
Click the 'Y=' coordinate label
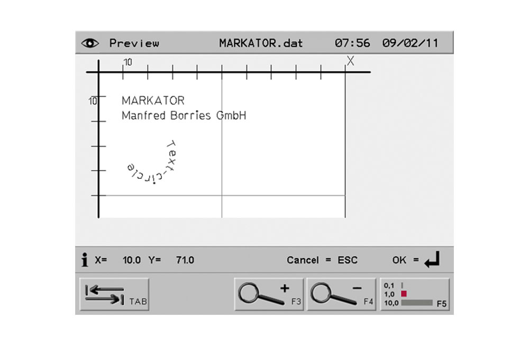pyautogui.click(x=154, y=260)
